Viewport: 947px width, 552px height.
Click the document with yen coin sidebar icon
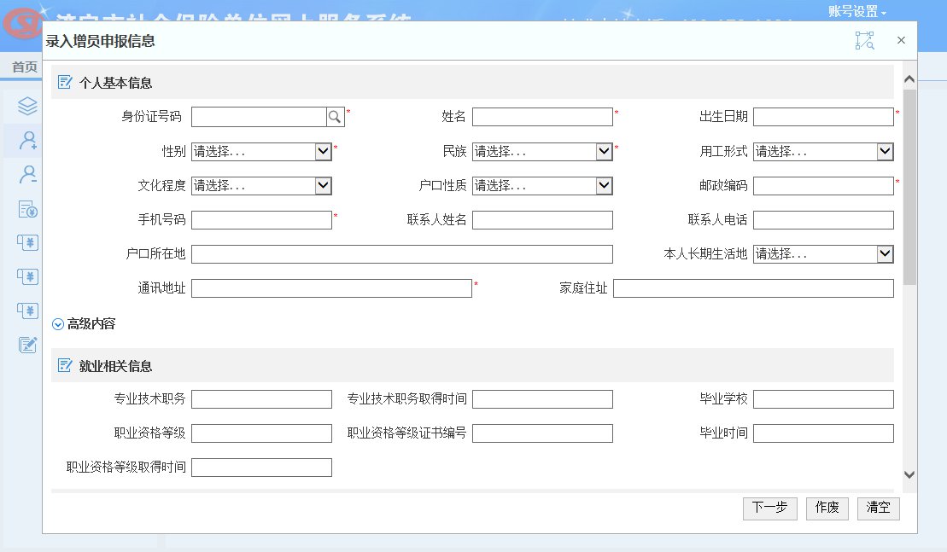point(28,209)
